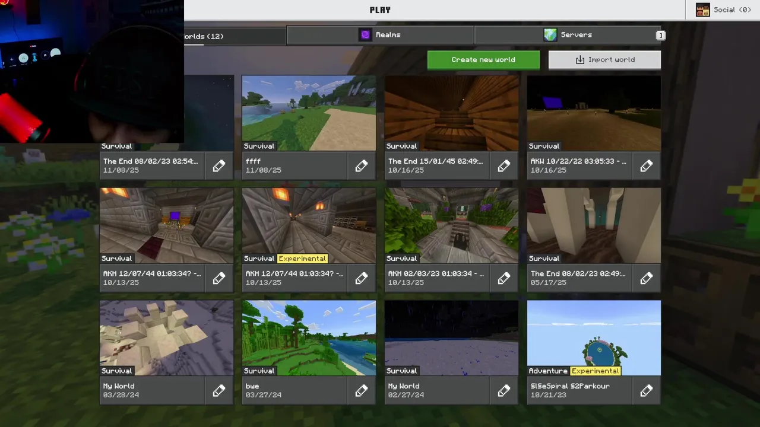Edit the Experimental AKH 12/07/44 world

[x=361, y=278]
